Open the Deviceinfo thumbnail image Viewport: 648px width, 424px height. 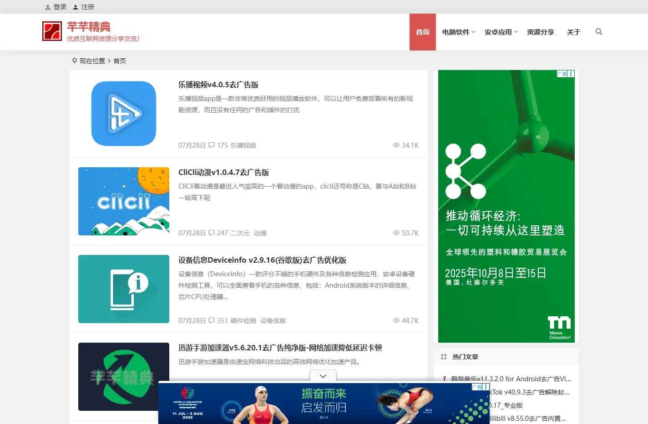[124, 289]
